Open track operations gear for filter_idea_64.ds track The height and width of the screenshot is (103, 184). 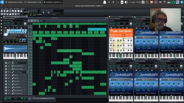(6, 90)
